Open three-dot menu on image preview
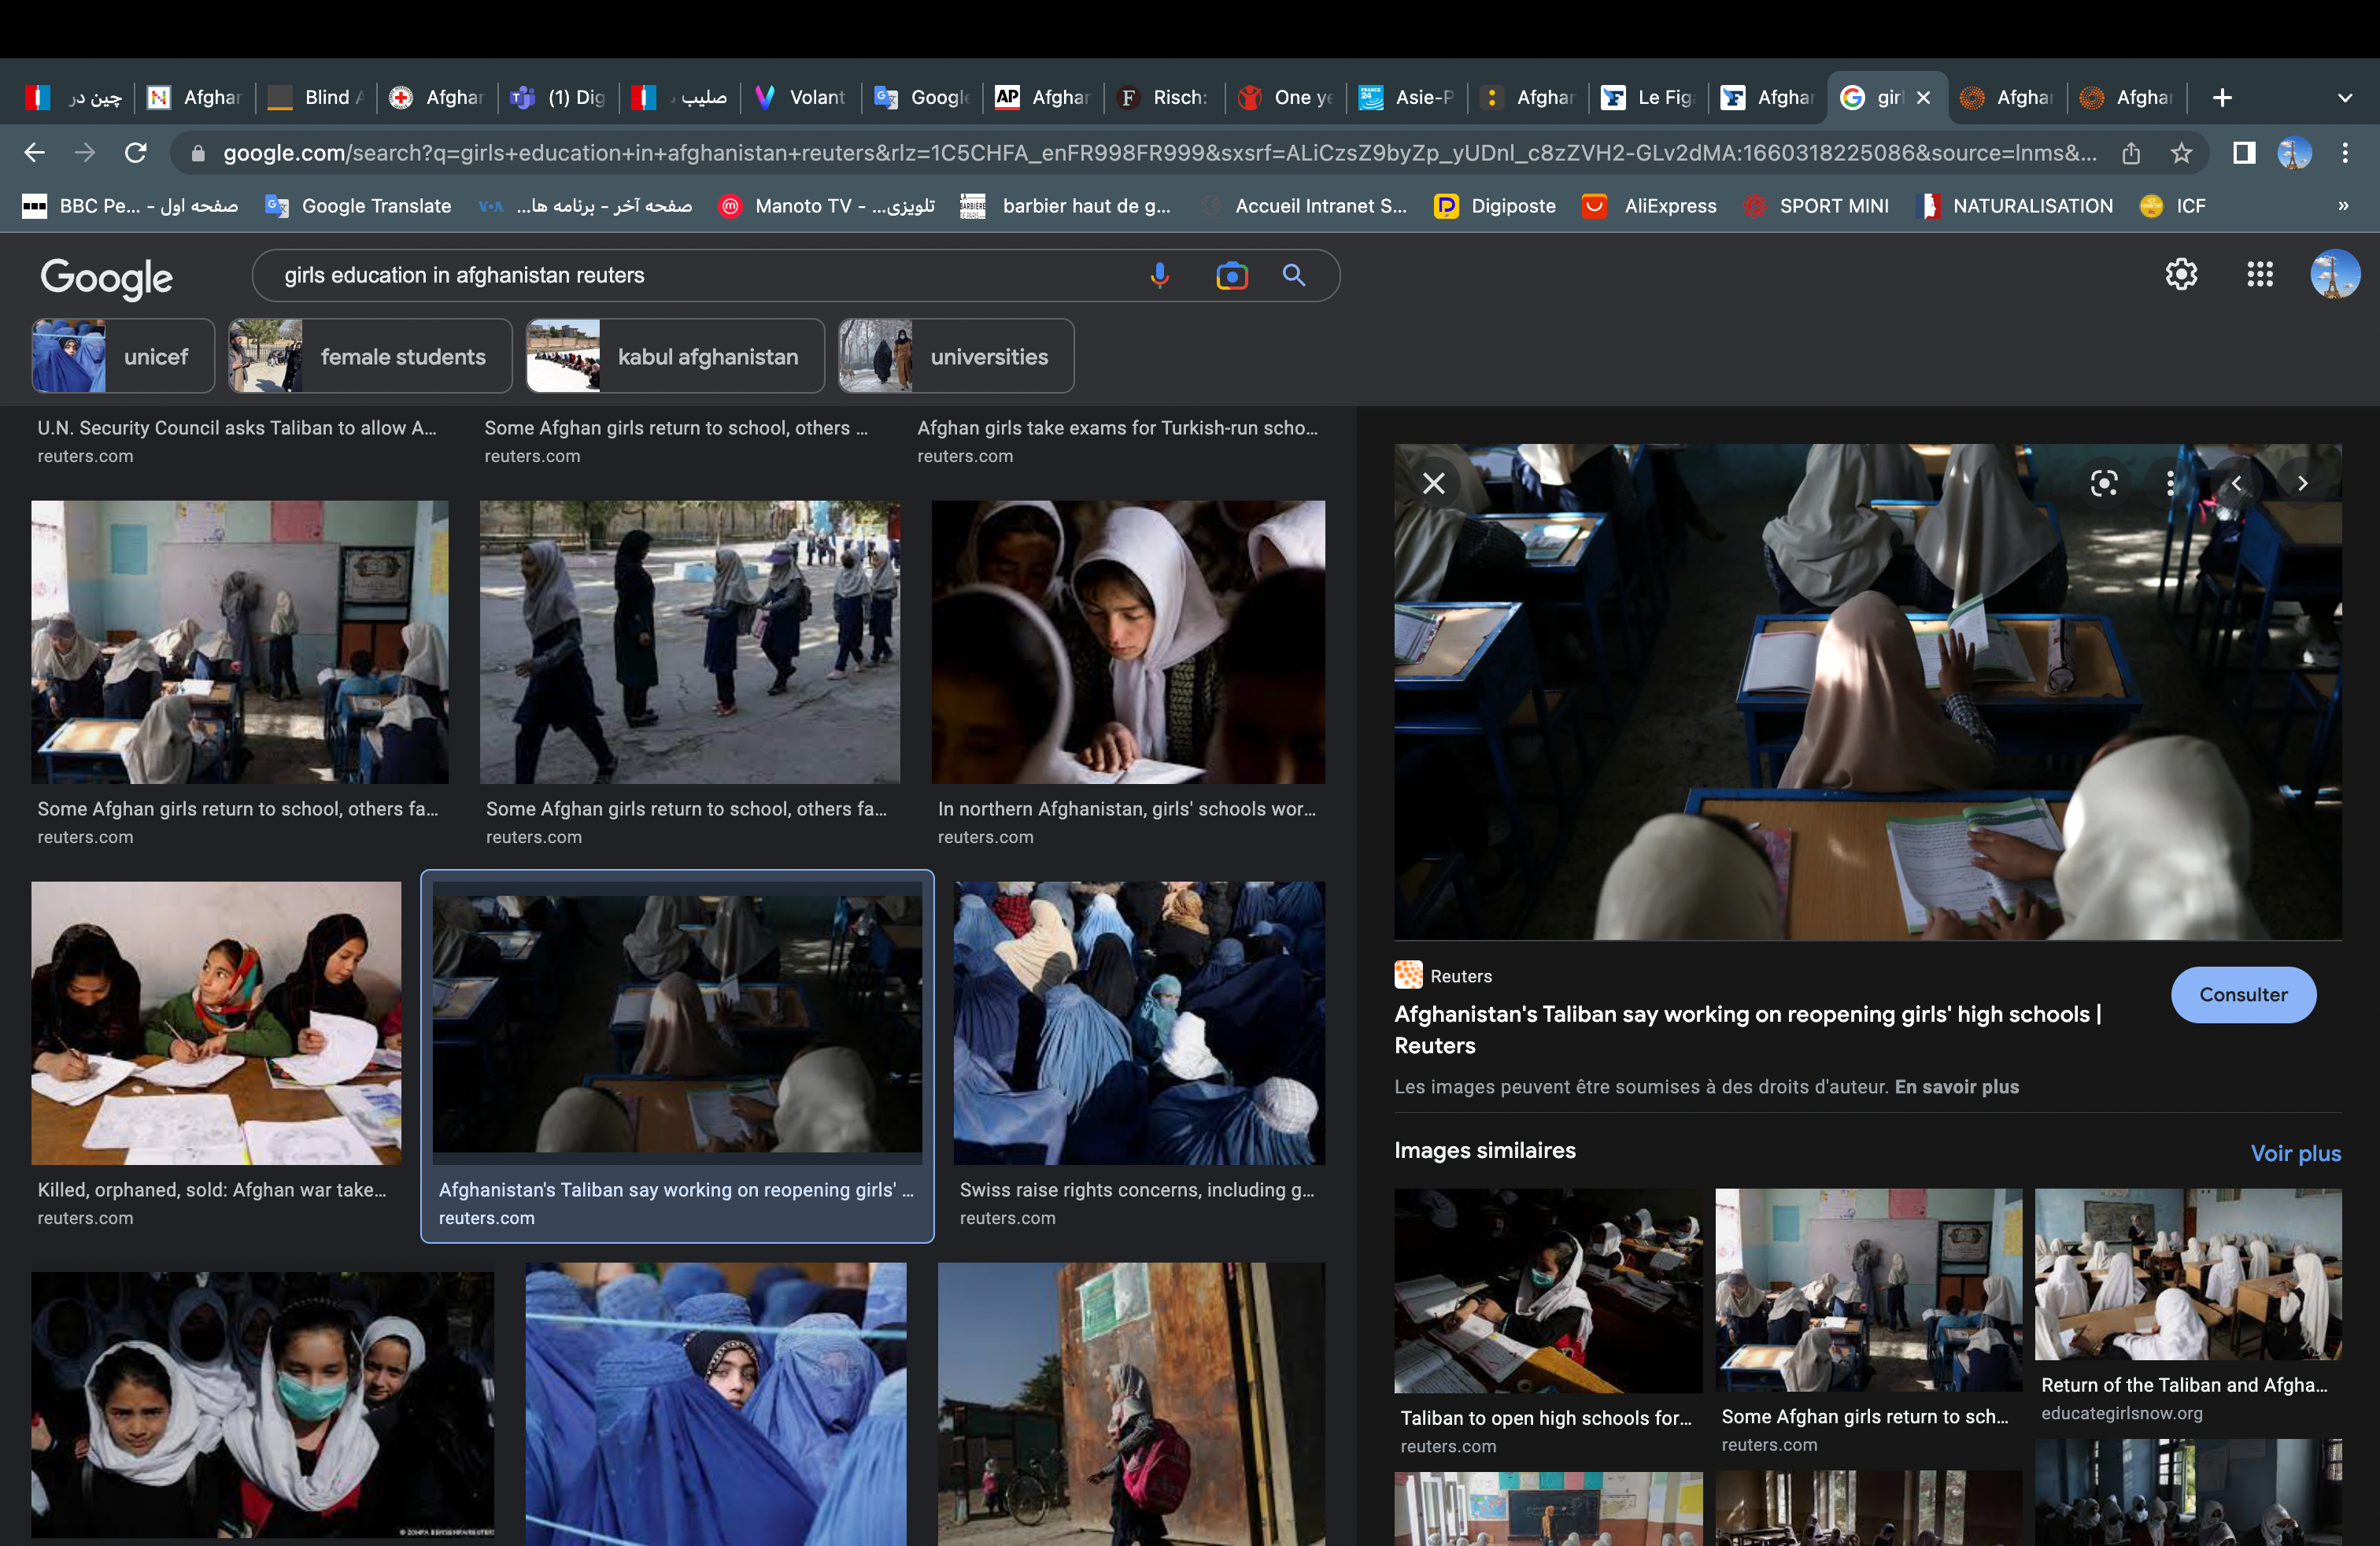 2169,484
